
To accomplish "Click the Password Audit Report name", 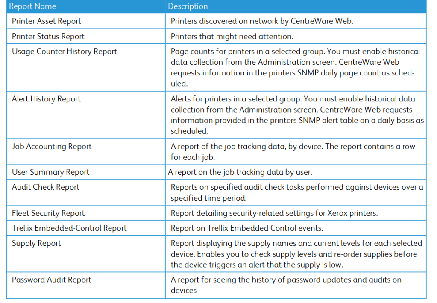I will click(52, 280).
